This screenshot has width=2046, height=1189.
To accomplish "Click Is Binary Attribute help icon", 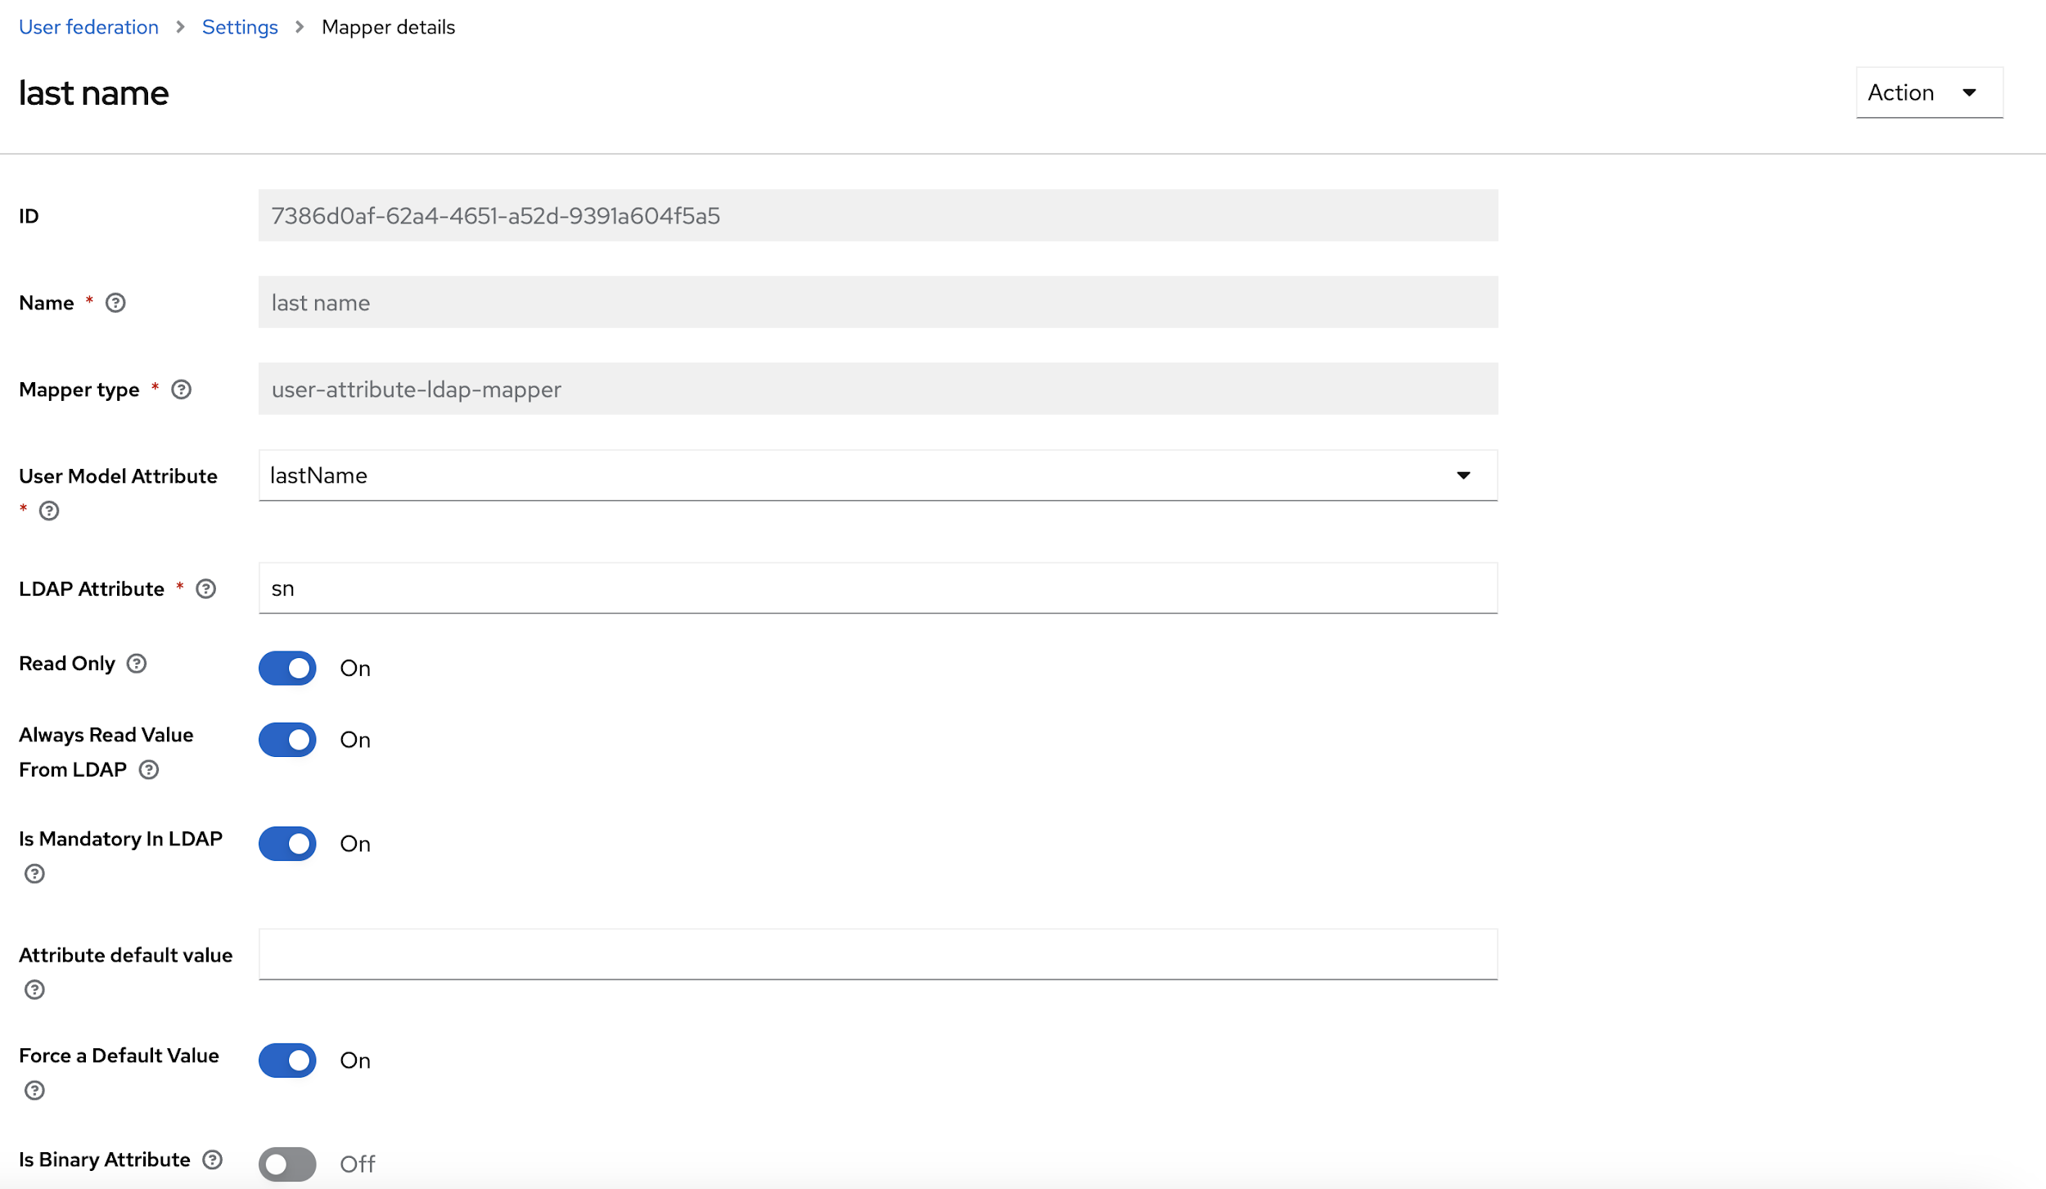I will [213, 1160].
